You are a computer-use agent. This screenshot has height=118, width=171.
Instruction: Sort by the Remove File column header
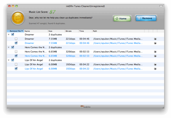pos(15,31)
